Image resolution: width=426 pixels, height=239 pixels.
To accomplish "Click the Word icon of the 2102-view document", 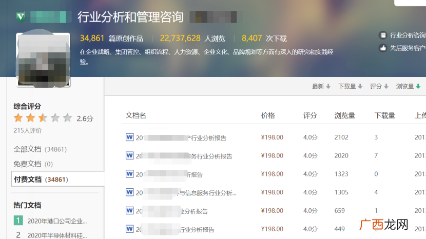I will [x=129, y=137].
